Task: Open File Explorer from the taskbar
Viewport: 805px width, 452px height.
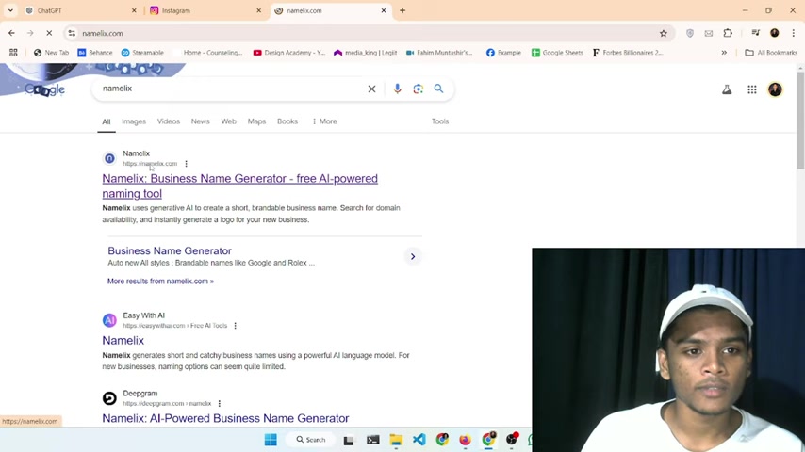Action: point(396,440)
